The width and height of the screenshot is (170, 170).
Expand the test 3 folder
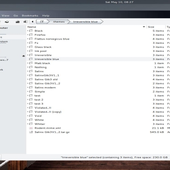point(28,104)
